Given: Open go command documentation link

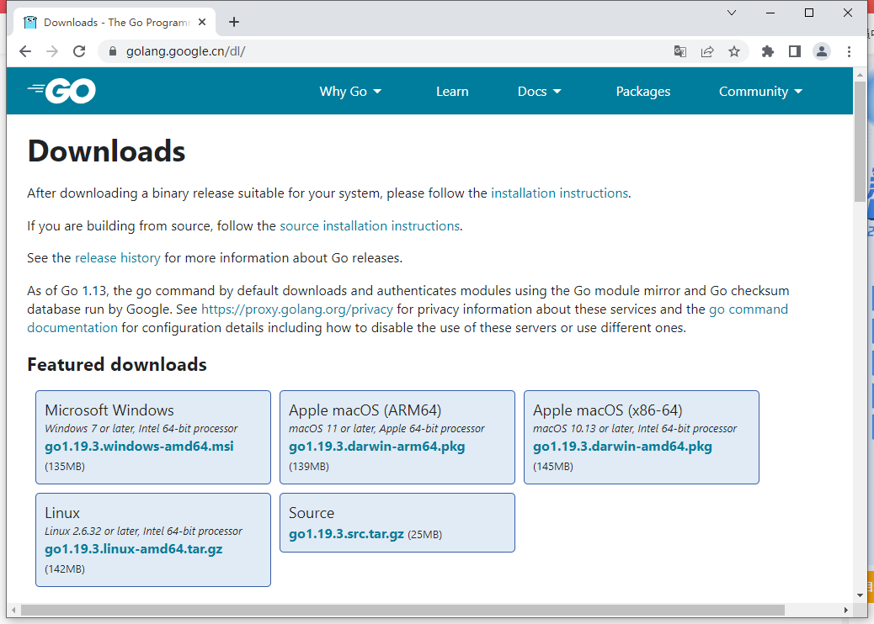Looking at the screenshot, I should [748, 309].
